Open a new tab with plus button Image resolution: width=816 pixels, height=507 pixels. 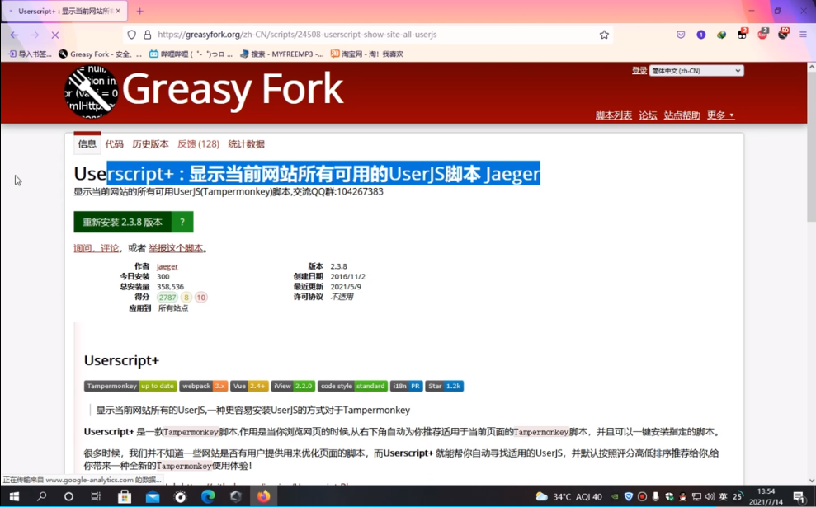click(139, 11)
